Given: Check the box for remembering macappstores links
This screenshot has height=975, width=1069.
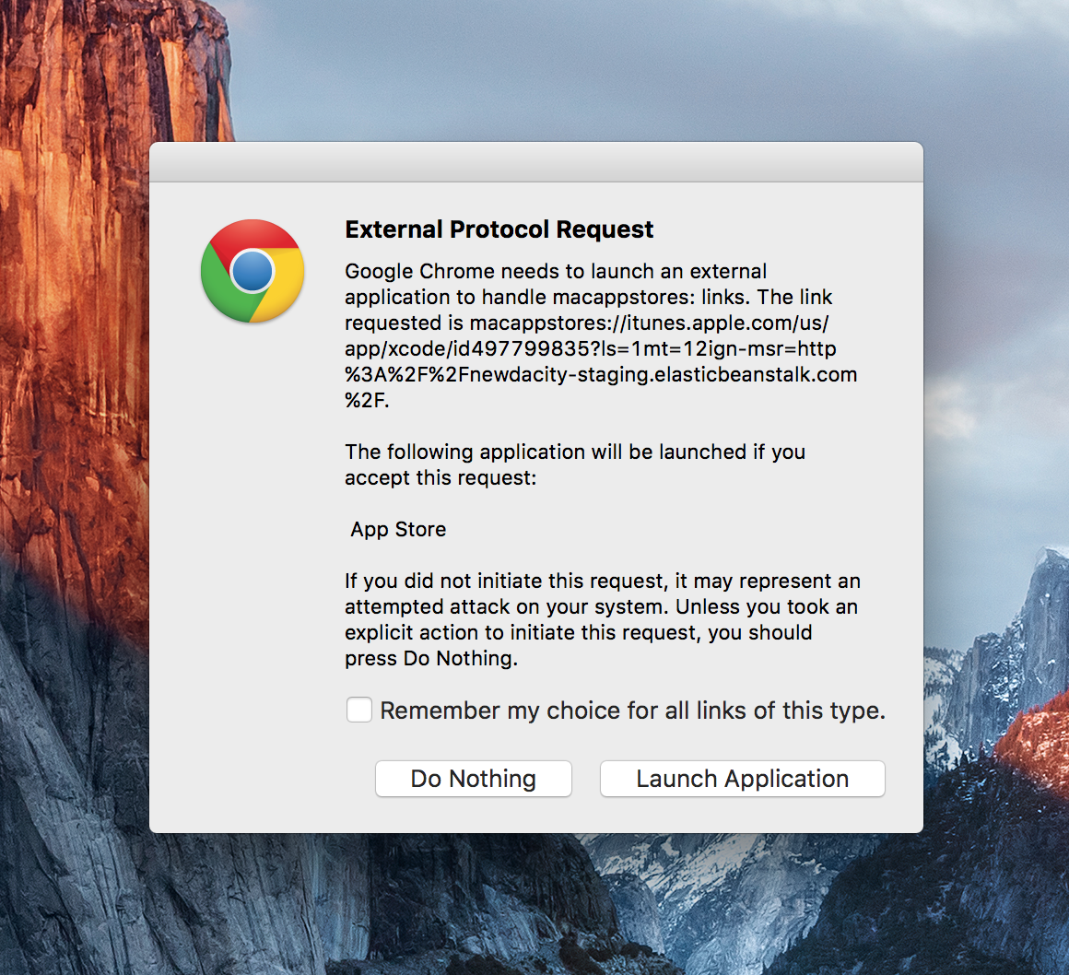Looking at the screenshot, I should [x=359, y=710].
